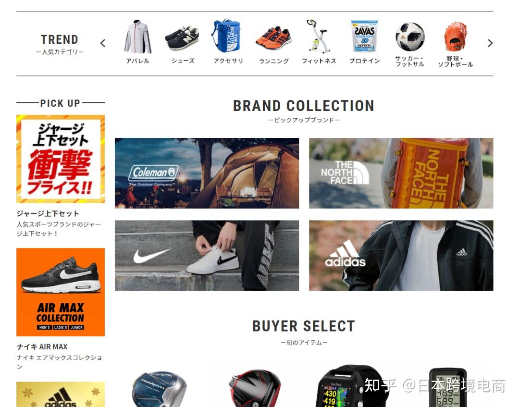The width and height of the screenshot is (519, 407).
Task: Open the Paradym golf driver product
Action: click(159, 389)
